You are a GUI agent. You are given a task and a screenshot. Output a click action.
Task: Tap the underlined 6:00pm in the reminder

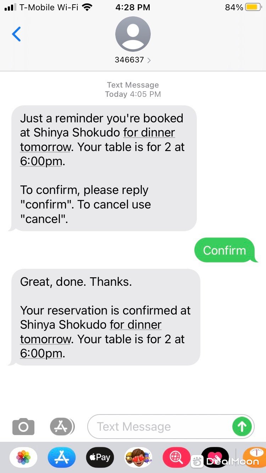coord(41,161)
